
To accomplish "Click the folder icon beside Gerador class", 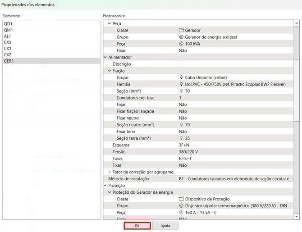I will click(181, 30).
